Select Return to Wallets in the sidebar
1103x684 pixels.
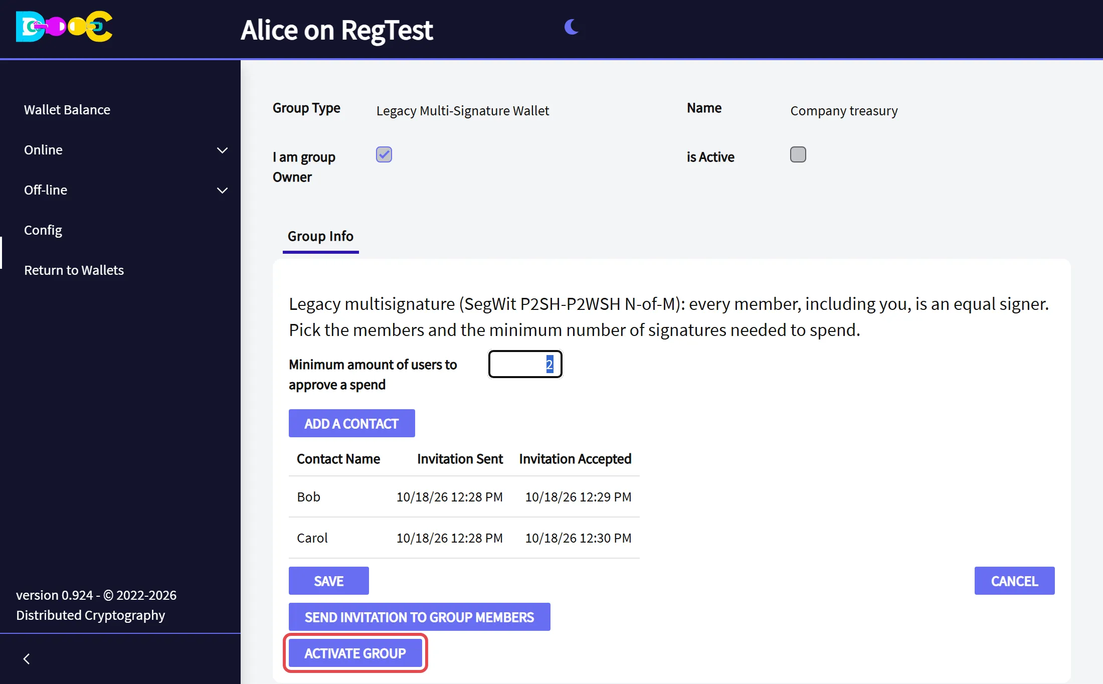(74, 270)
